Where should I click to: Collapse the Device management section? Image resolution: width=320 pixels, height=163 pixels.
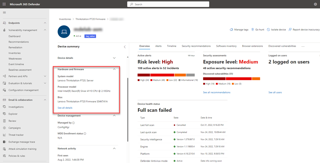pyautogui.click(x=114, y=116)
